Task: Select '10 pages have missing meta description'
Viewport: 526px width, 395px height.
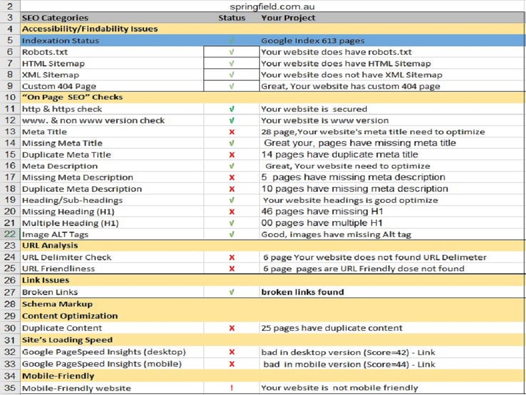Action: coord(392,189)
